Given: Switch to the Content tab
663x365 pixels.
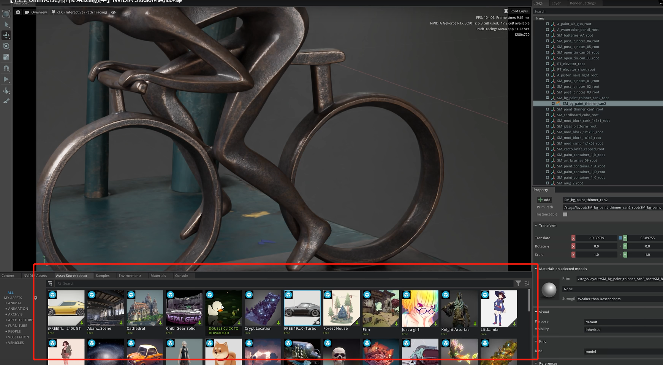Looking at the screenshot, I should click(8, 276).
